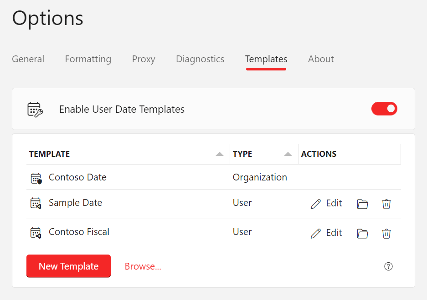The image size is (427, 300).
Task: Open the help question mark icon
Action: click(388, 266)
